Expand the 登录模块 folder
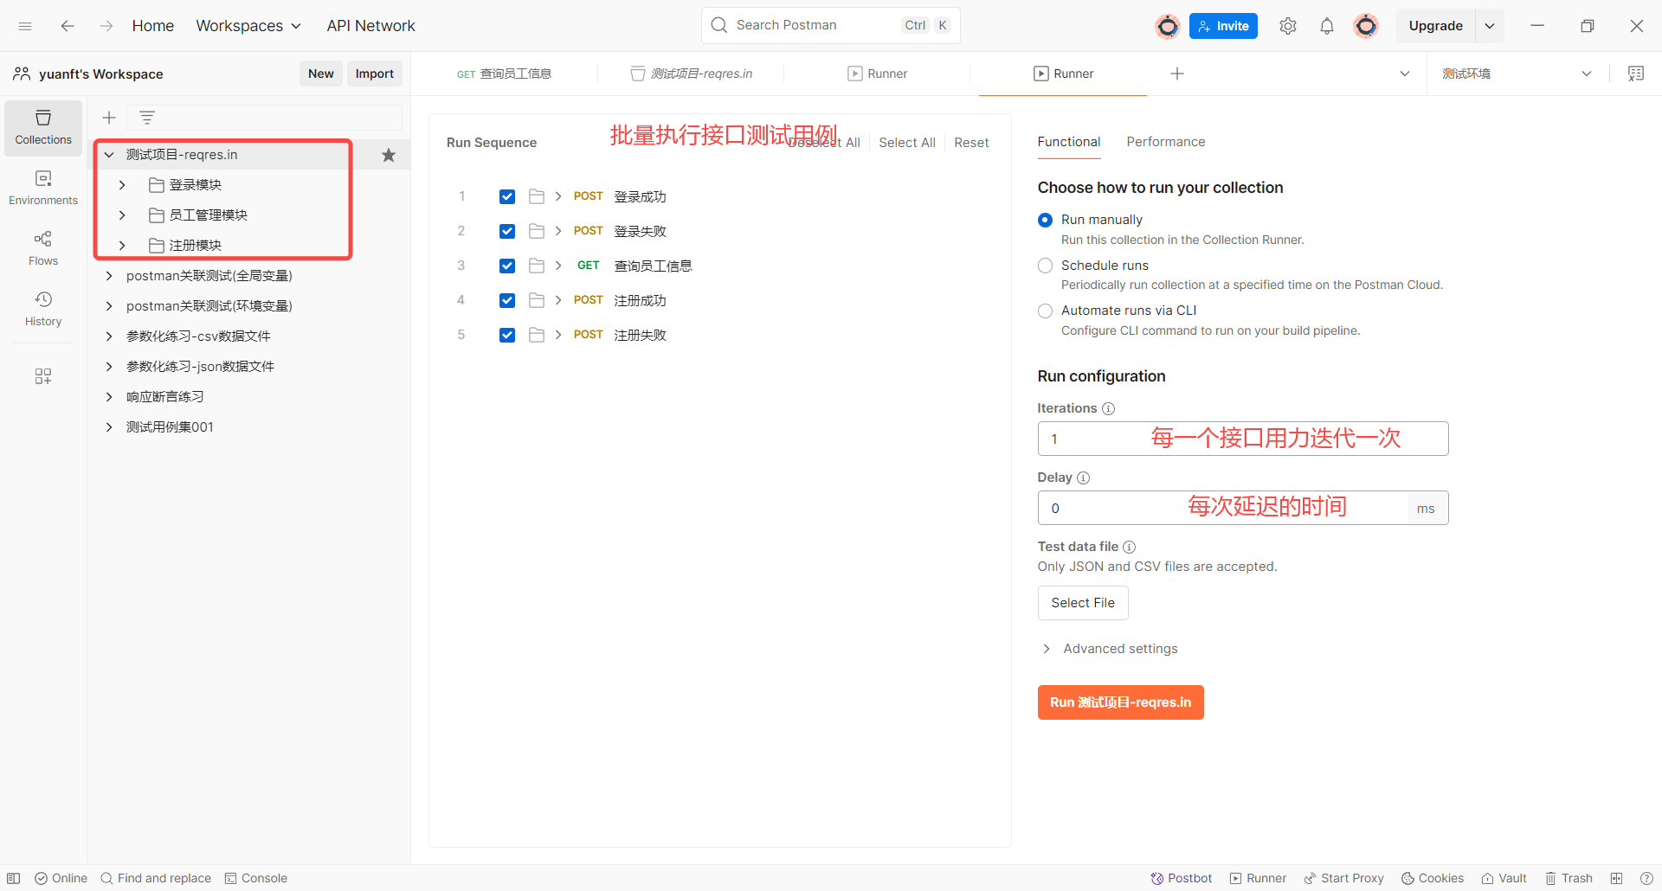 click(122, 185)
